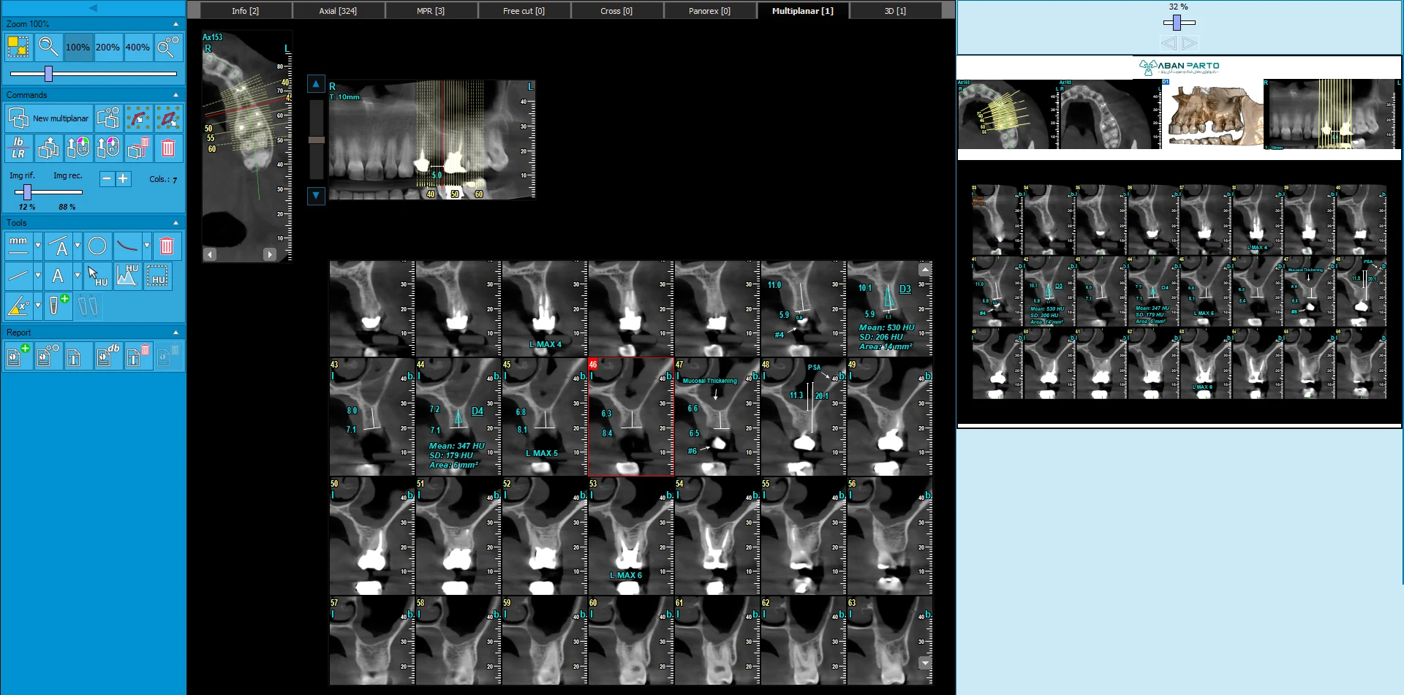1404x695 pixels.
Task: Open the HU profile graph tool
Action: coord(127,276)
